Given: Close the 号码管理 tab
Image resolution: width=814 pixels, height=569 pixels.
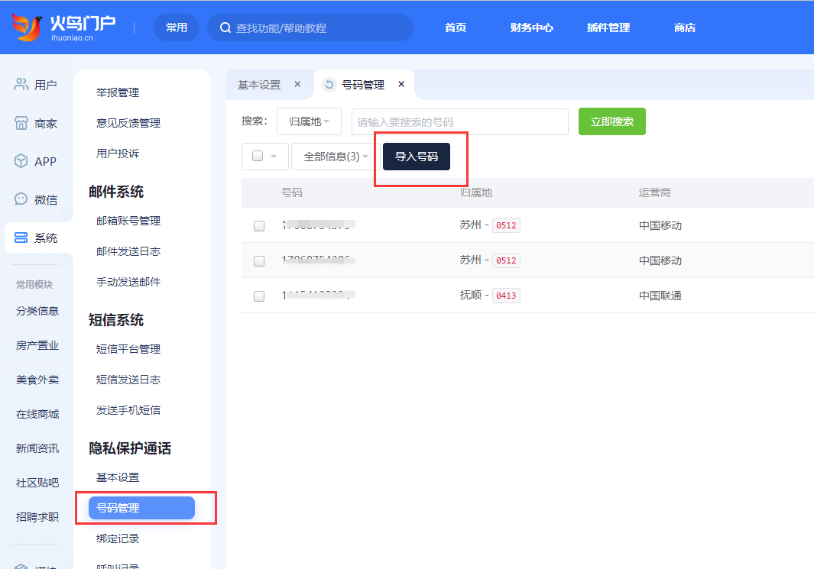Looking at the screenshot, I should coord(401,84).
